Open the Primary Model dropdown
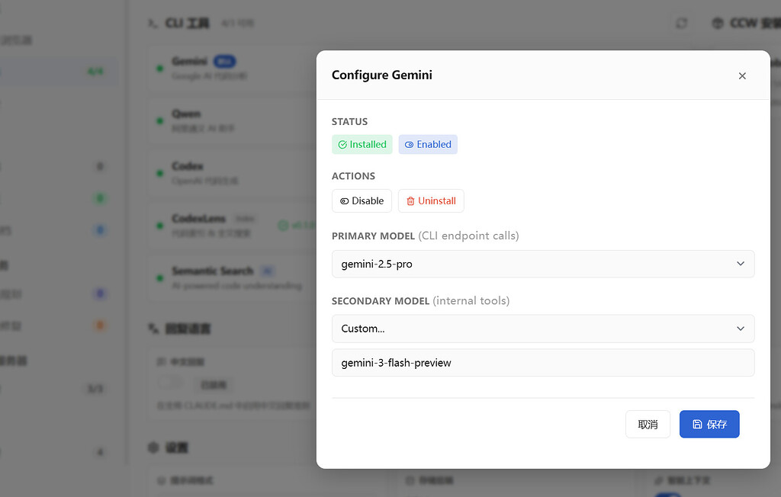 (543, 264)
